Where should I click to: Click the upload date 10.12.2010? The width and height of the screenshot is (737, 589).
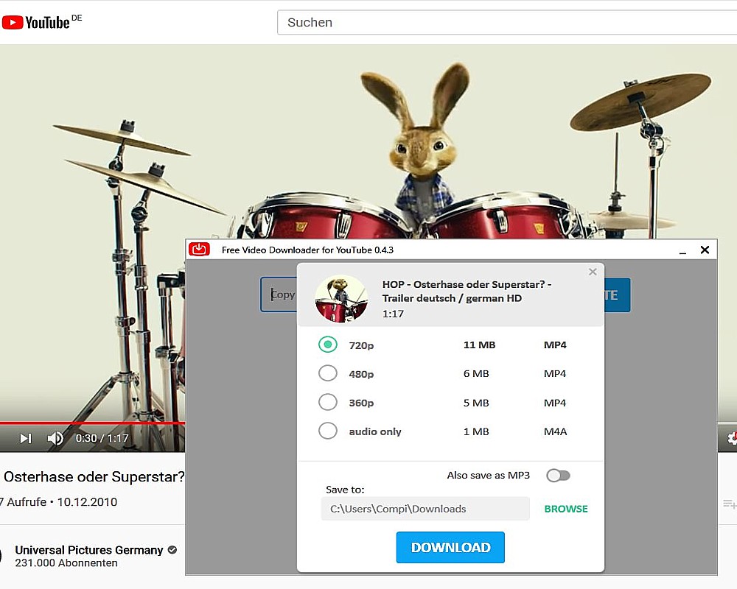(87, 502)
